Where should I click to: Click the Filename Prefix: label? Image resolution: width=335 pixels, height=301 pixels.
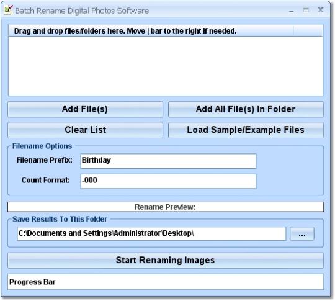point(45,160)
